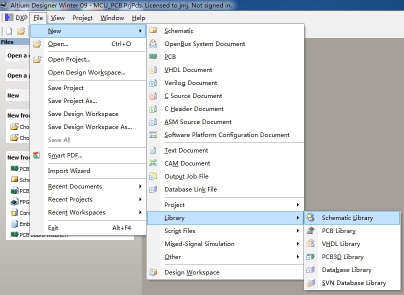Select Save Design Workspace As...

tap(88, 127)
